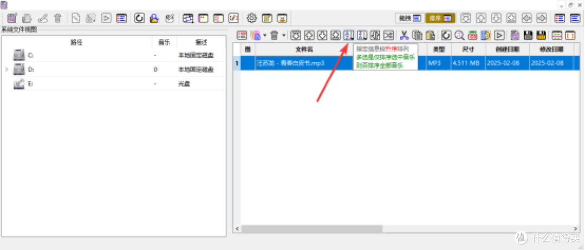Open the dropdown arrow beside the trash can icon
The height and width of the screenshot is (250, 585).
(x=283, y=35)
